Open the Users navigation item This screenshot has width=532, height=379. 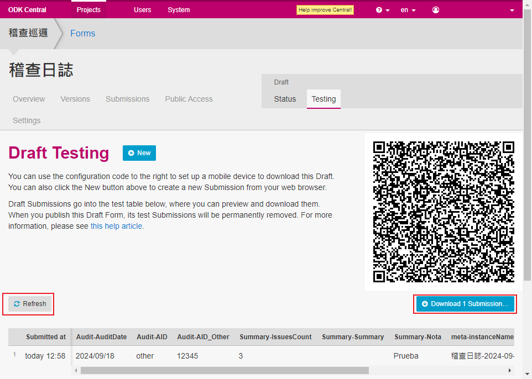pyautogui.click(x=143, y=10)
